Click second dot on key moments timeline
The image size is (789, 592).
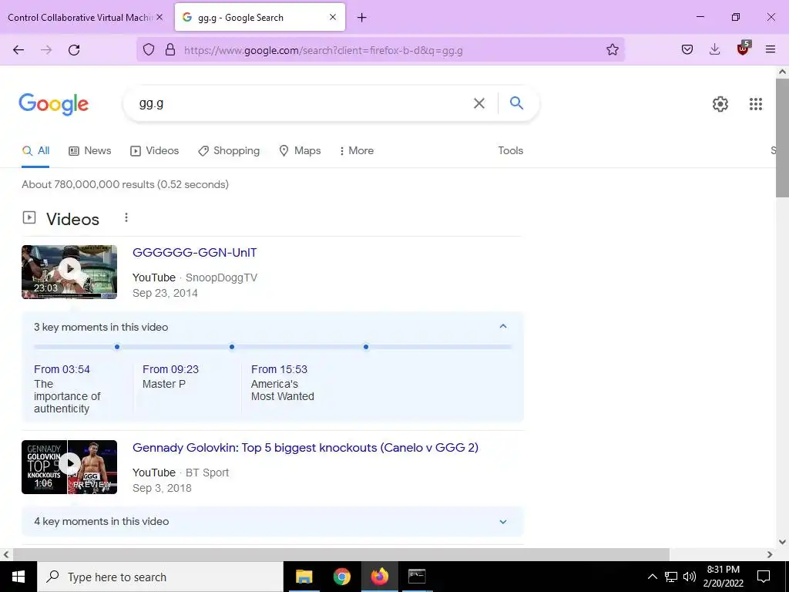(232, 347)
